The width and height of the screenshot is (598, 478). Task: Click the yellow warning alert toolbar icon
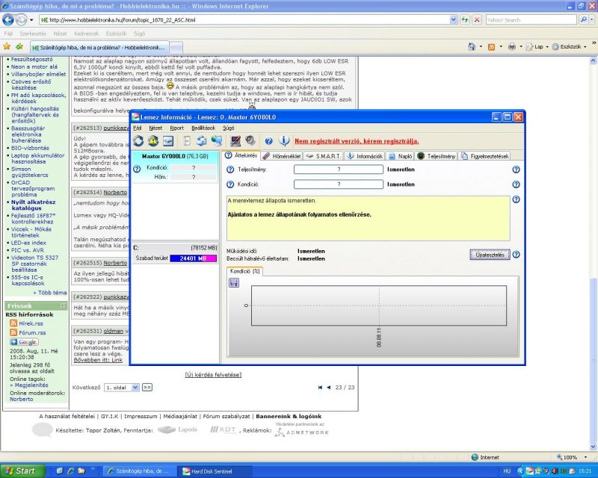click(x=153, y=141)
